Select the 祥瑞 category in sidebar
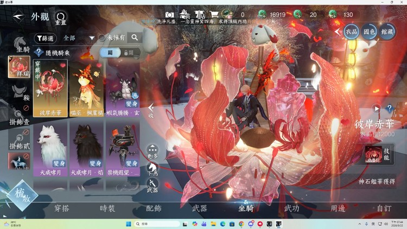 (x=19, y=67)
